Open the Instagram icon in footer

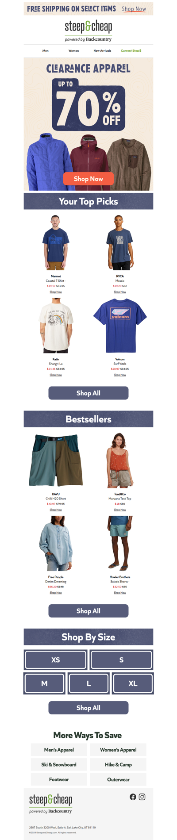coord(142,797)
